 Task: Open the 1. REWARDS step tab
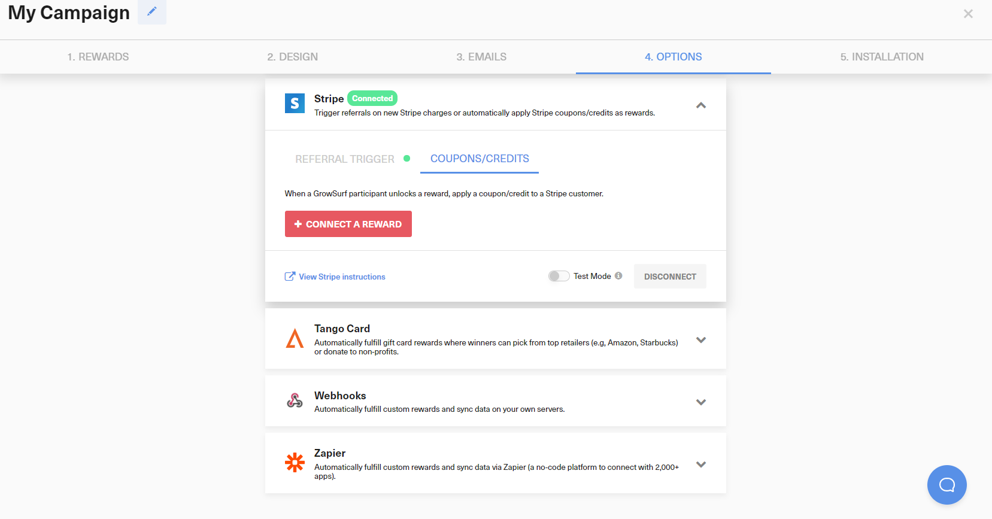[x=98, y=57]
